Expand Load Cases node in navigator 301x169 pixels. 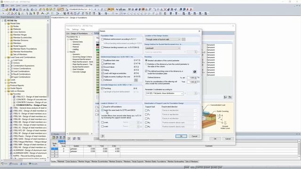coord(8,60)
